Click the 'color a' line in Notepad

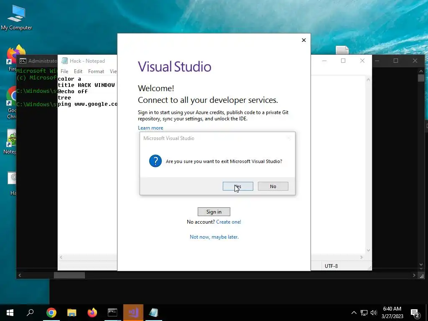click(69, 79)
